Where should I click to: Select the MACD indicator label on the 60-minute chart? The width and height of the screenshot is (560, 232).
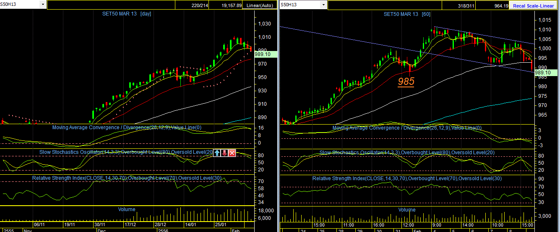pyautogui.click(x=407, y=128)
